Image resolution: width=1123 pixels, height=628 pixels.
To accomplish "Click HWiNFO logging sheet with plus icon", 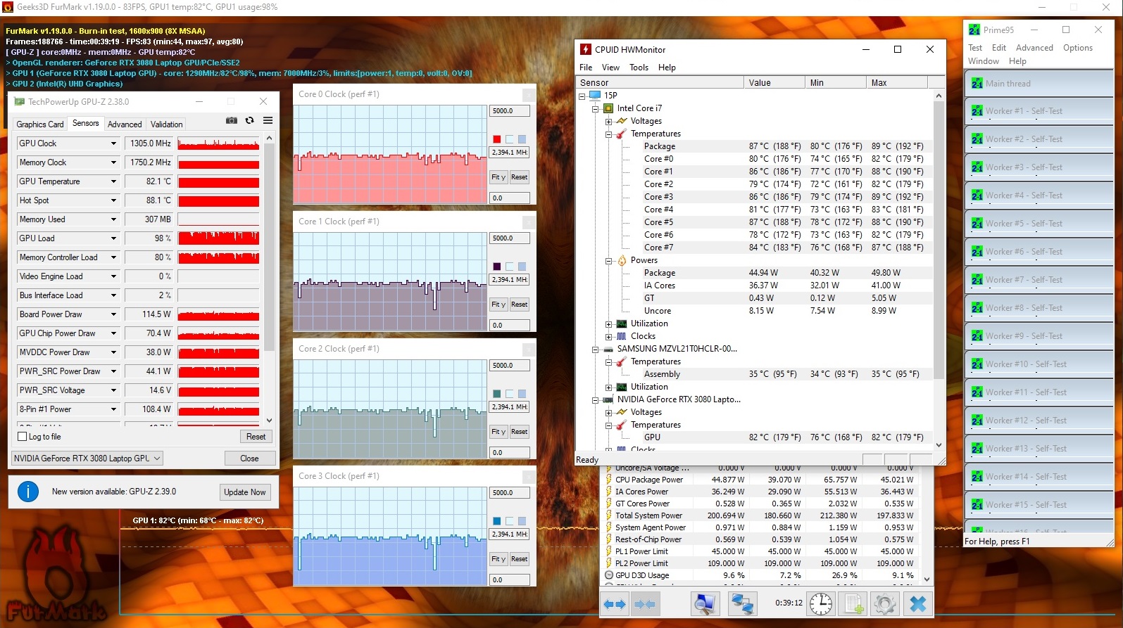I will click(854, 603).
